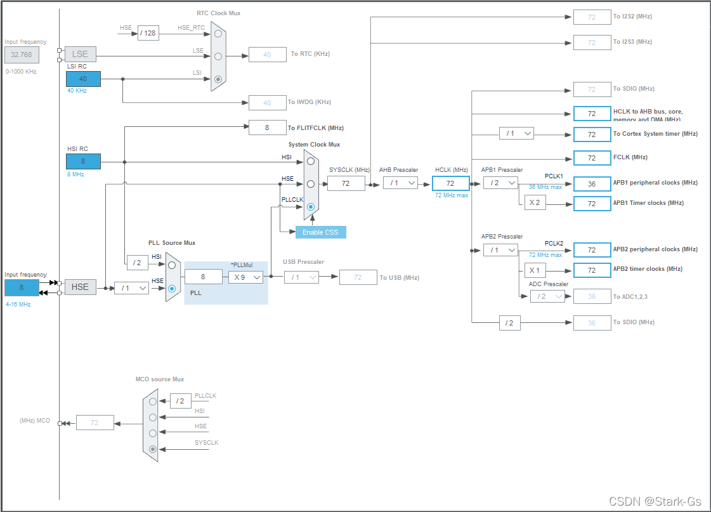This screenshot has width=711, height=512.
Task: Select SYSCLK in the MCO source Mux
Action: click(152, 449)
